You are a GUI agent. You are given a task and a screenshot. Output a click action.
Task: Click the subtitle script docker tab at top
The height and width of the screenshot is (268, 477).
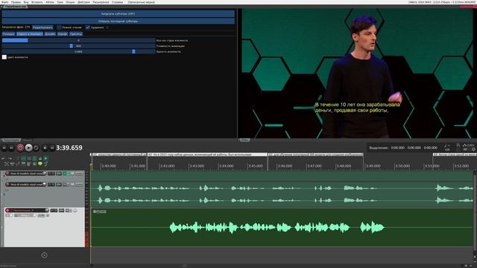tap(15, 7)
